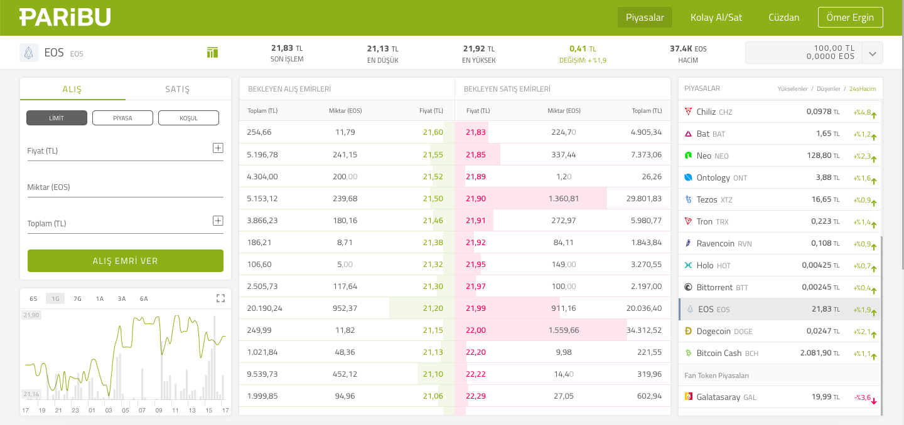Click the price line chart
Screen dimensions: 904x425
coord(126,354)
